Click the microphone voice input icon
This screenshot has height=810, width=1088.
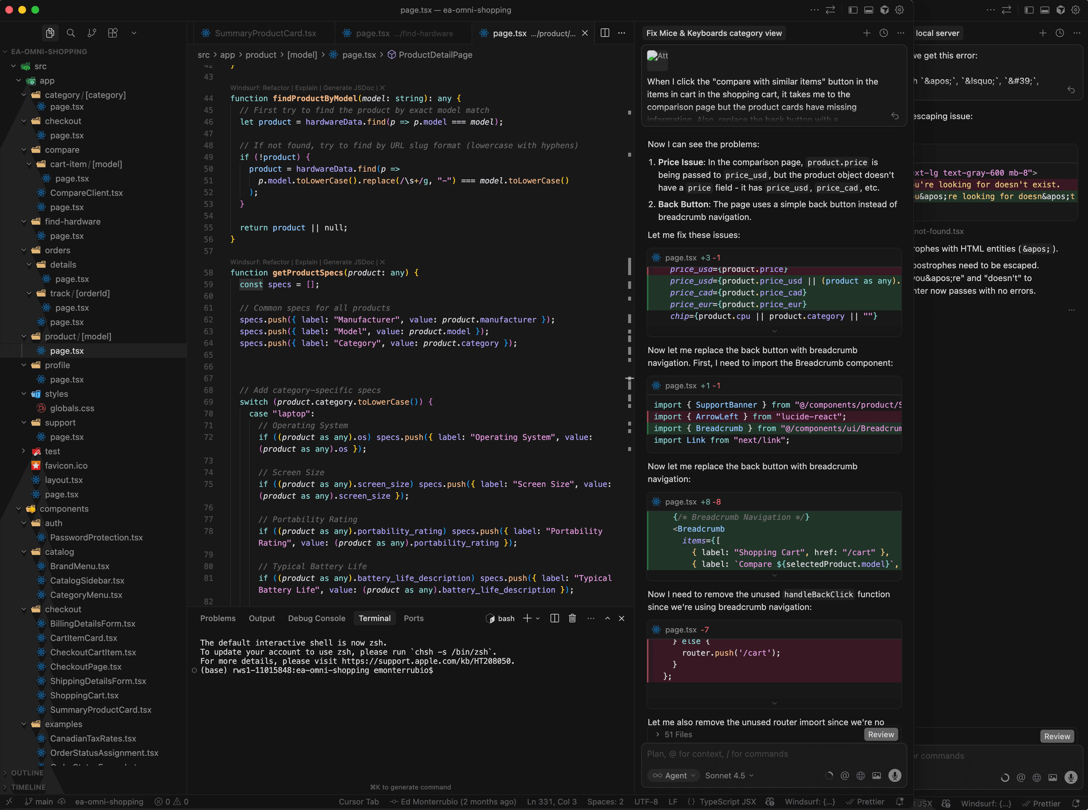[x=895, y=775]
